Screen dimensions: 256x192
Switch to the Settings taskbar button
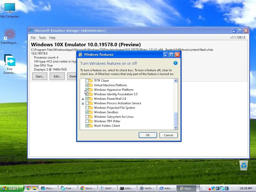(147, 188)
